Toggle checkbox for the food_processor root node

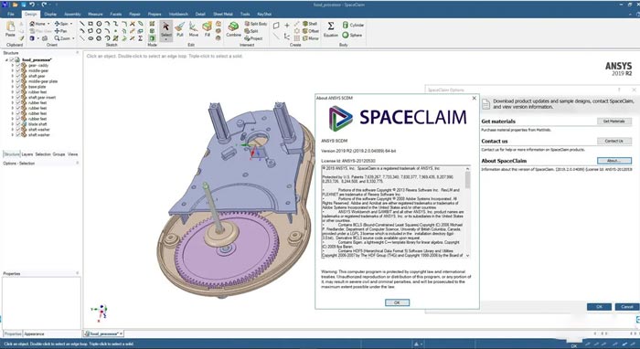tap(12, 60)
